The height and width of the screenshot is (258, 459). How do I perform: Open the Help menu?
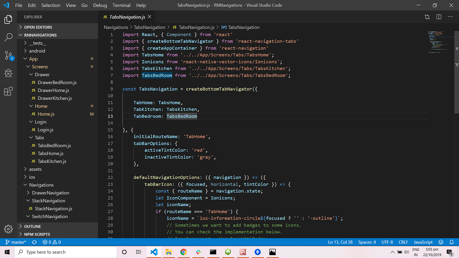pyautogui.click(x=141, y=5)
